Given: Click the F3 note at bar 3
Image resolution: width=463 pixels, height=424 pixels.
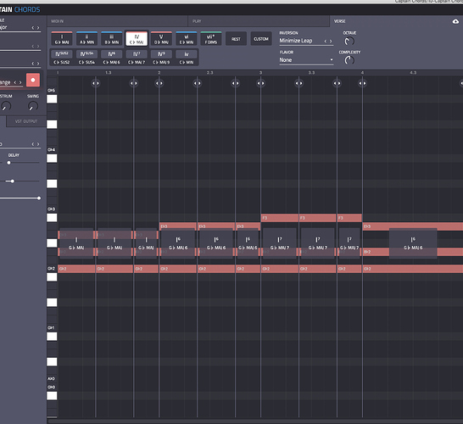Looking at the screenshot, I should tap(280, 218).
